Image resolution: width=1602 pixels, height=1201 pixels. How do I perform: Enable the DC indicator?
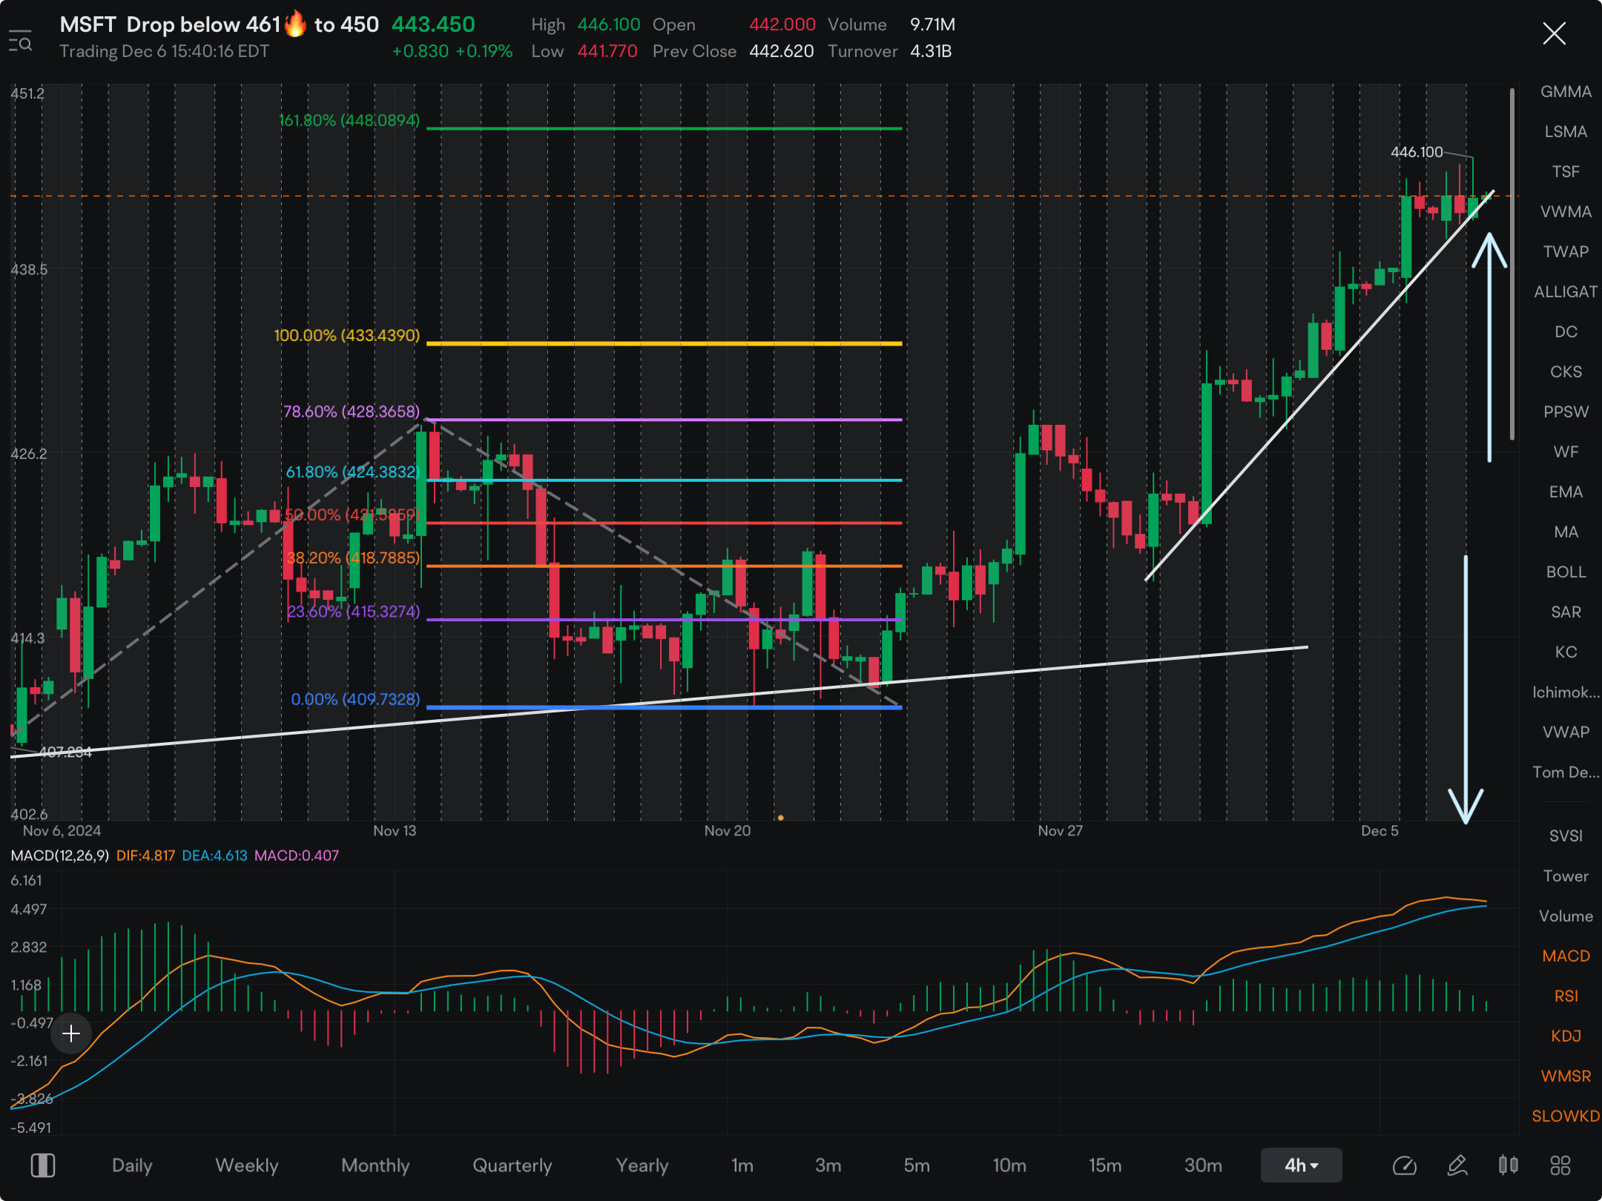click(1566, 332)
